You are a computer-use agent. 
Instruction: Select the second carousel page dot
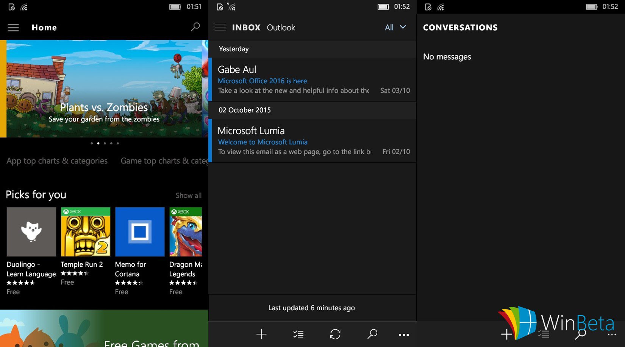[x=98, y=143]
